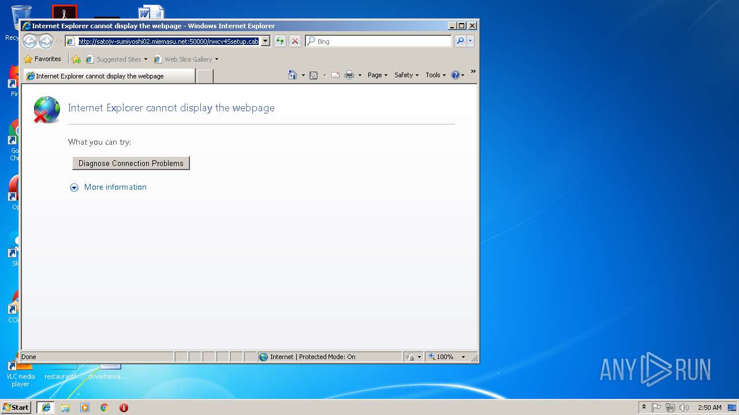Image resolution: width=739 pixels, height=415 pixels.
Task: Click Internet Explorer taskbar button
Action: [46, 407]
